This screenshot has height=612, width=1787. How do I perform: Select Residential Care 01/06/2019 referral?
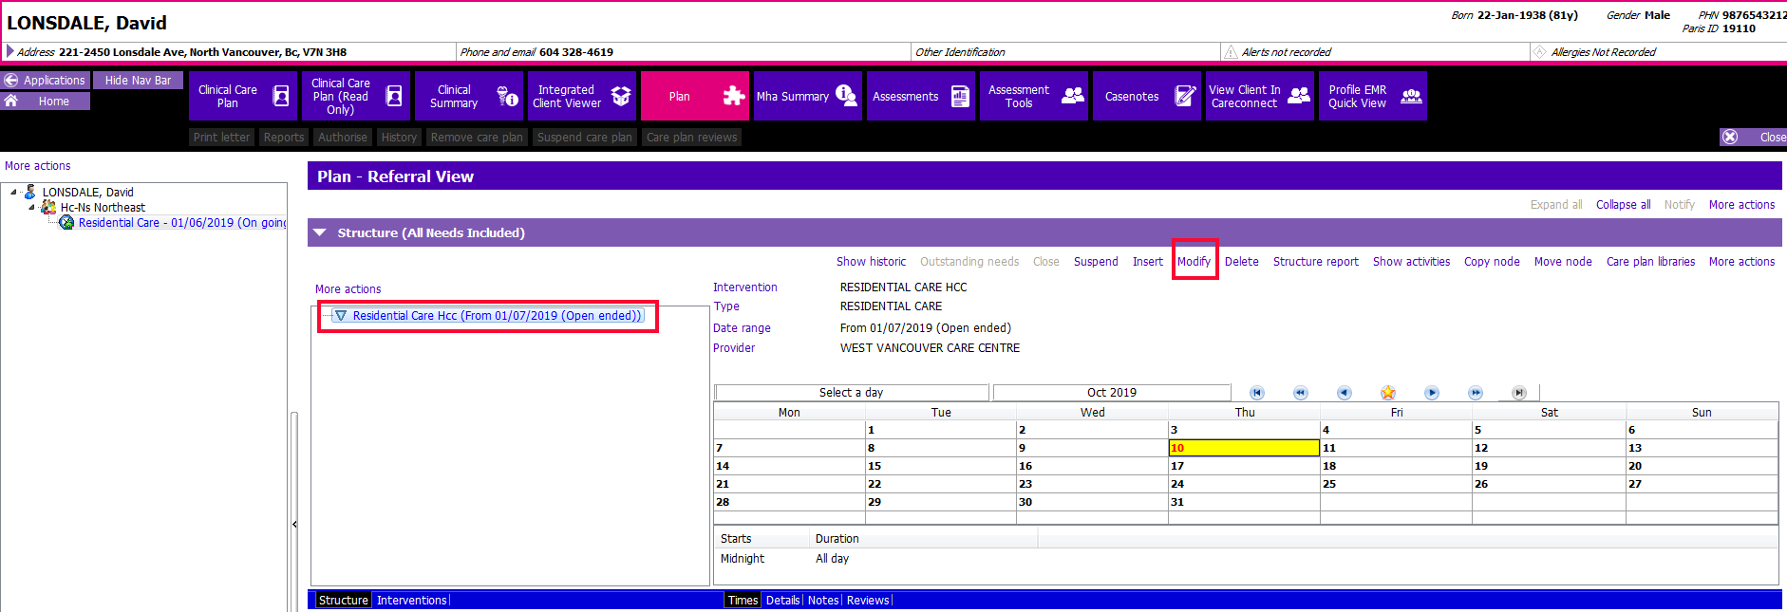click(182, 223)
